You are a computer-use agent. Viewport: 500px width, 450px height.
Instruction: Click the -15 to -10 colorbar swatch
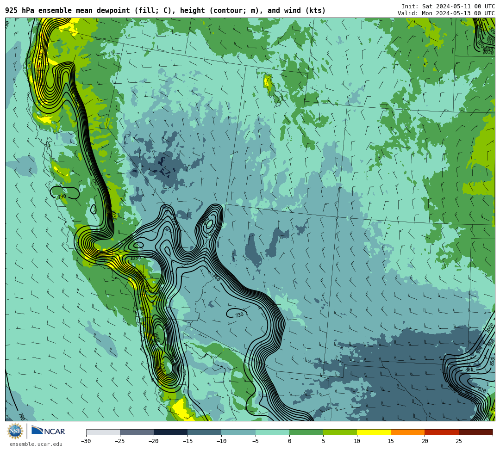[x=205, y=432]
